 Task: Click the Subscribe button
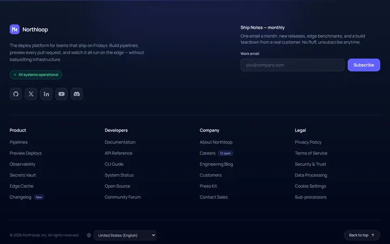tap(363, 65)
